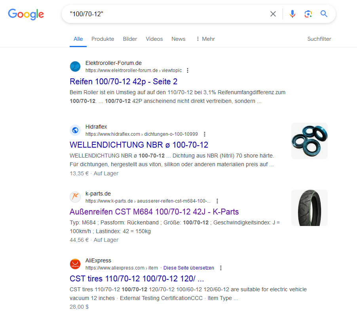Open the three-dot menu for Hidraflex result
This screenshot has height=319, width=357.
coord(205,134)
